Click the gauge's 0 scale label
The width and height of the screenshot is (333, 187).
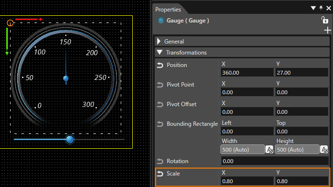click(39, 106)
